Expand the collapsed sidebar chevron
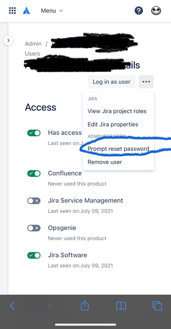The height and width of the screenshot is (329, 171). click(8, 40)
